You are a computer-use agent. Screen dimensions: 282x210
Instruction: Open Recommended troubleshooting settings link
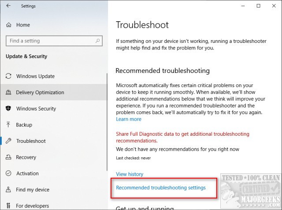161,188
